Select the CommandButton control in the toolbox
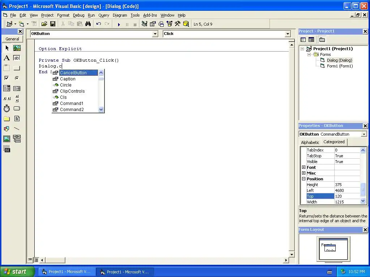The image size is (370, 277). point(17,68)
